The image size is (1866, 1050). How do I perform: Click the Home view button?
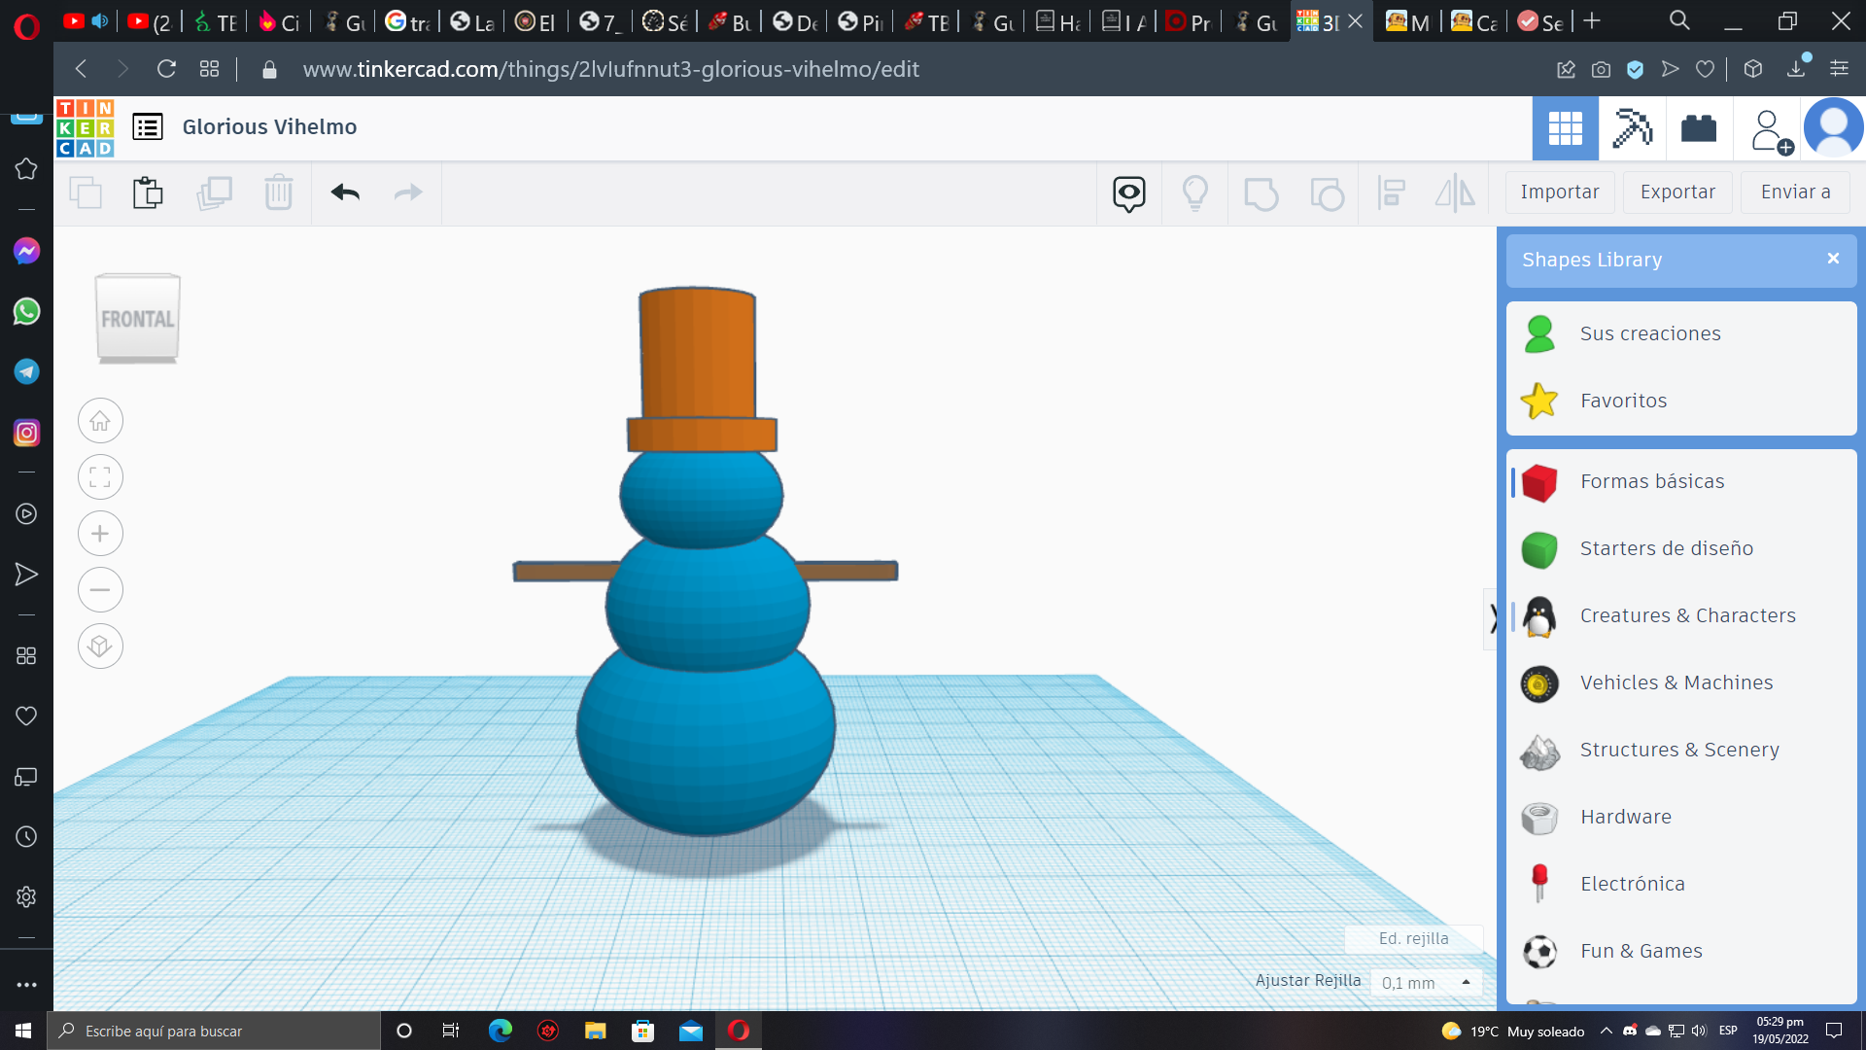(100, 421)
